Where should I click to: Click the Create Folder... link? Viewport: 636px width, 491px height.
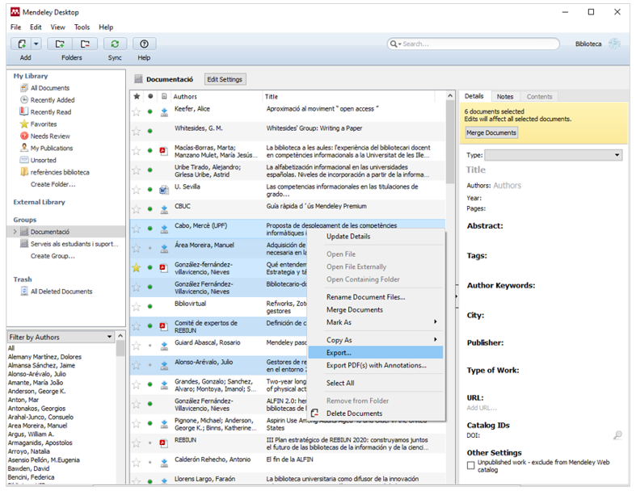coord(53,184)
